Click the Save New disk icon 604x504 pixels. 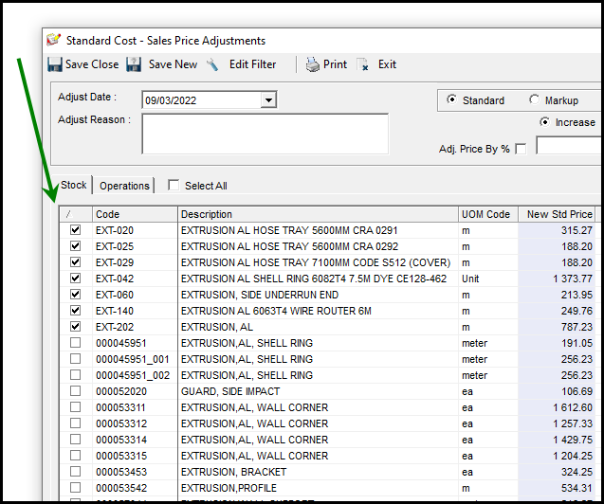(134, 64)
